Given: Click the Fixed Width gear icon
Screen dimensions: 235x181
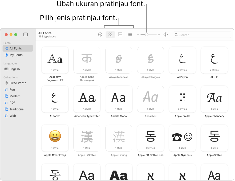Looking at the screenshot, I should (6, 83).
